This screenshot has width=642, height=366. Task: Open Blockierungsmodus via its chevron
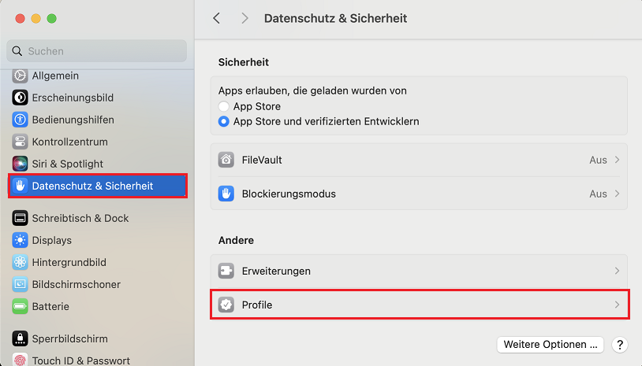617,194
